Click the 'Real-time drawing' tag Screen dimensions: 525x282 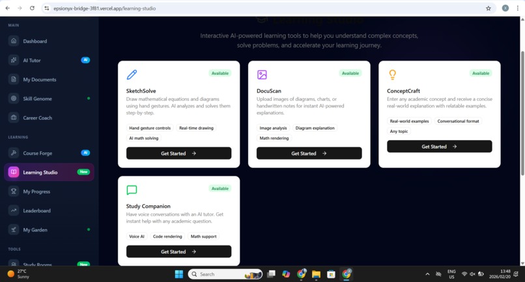(196, 128)
